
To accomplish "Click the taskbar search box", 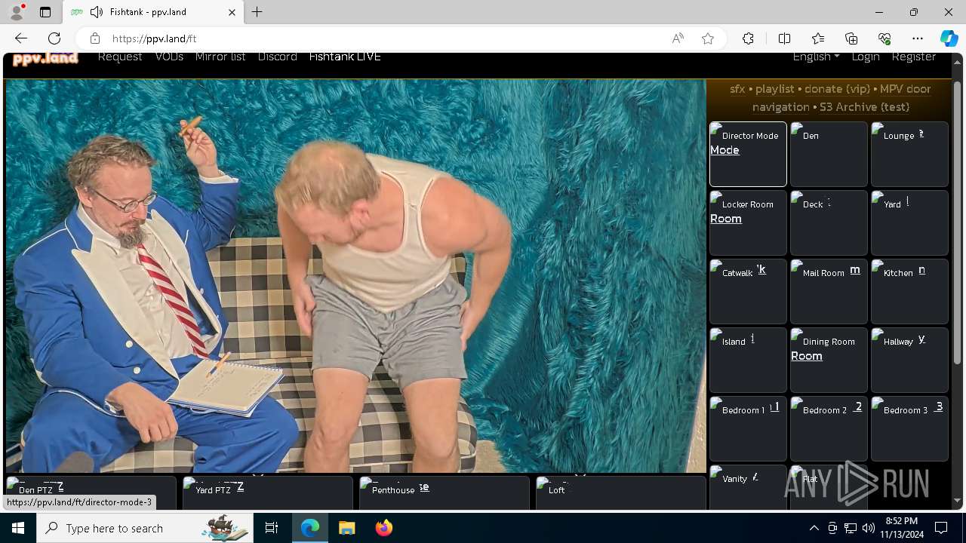I will [x=145, y=528].
